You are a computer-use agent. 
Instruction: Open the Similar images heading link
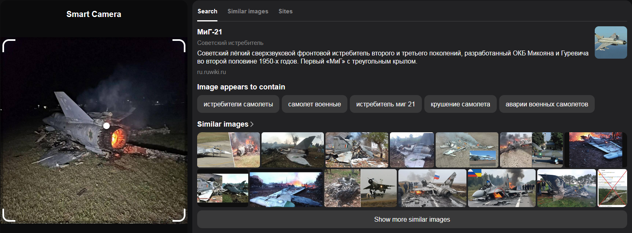pos(223,124)
